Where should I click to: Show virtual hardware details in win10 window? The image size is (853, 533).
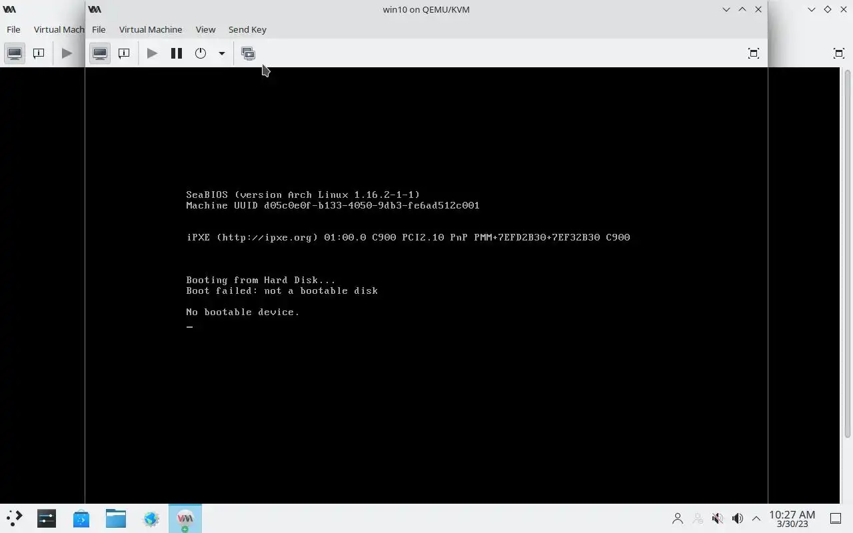click(124, 53)
